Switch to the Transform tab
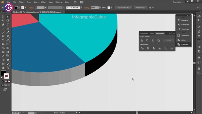This screenshot has height=114, width=202. click(144, 33)
